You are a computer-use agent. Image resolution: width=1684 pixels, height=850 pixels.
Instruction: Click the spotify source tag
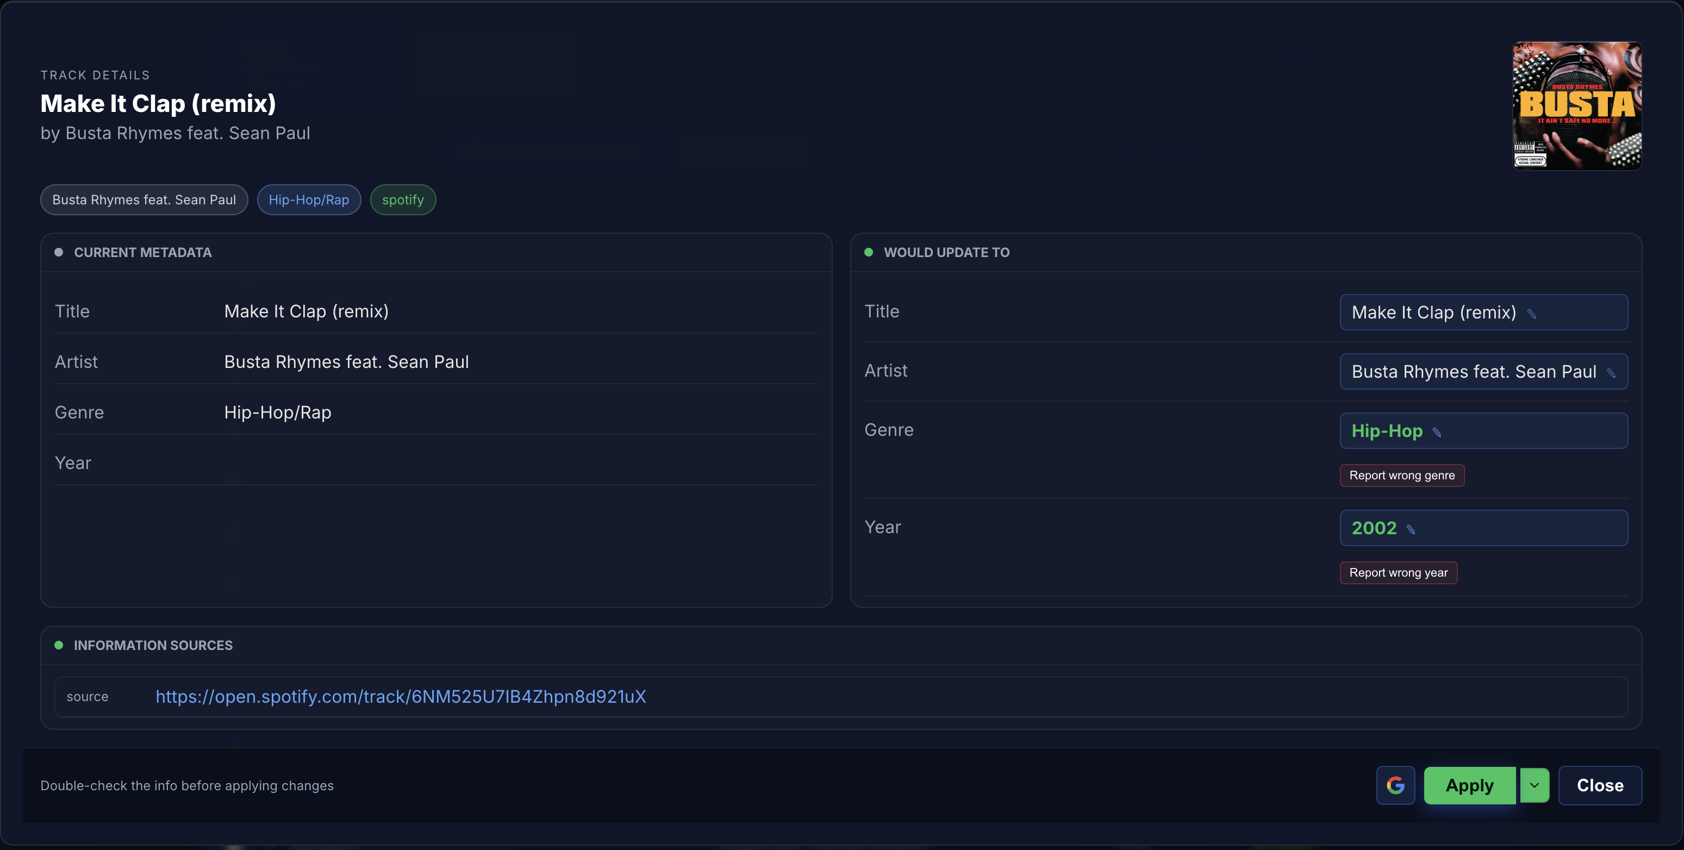(403, 200)
